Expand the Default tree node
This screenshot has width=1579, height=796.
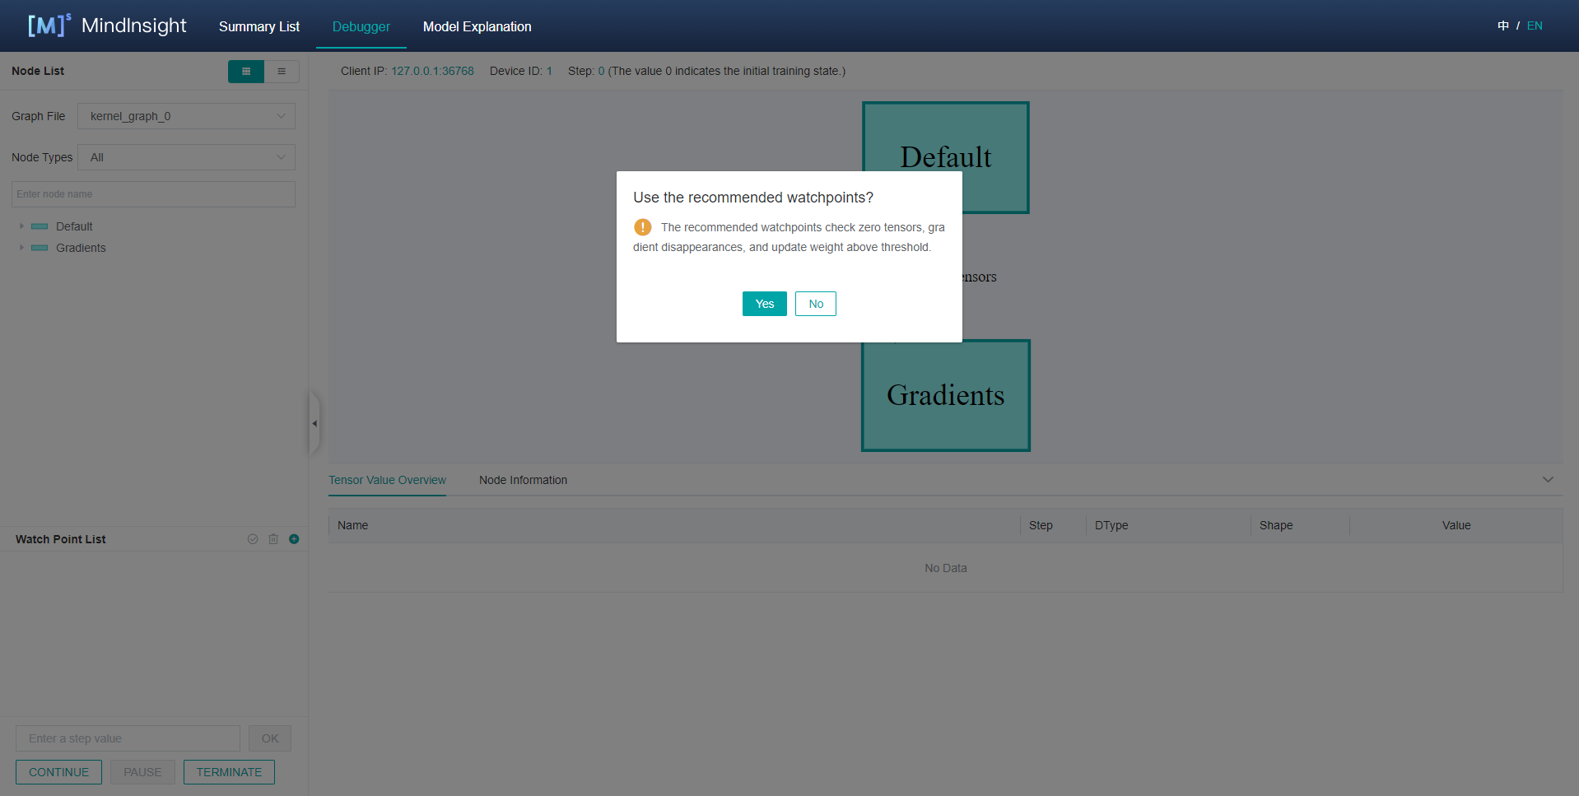(21, 226)
